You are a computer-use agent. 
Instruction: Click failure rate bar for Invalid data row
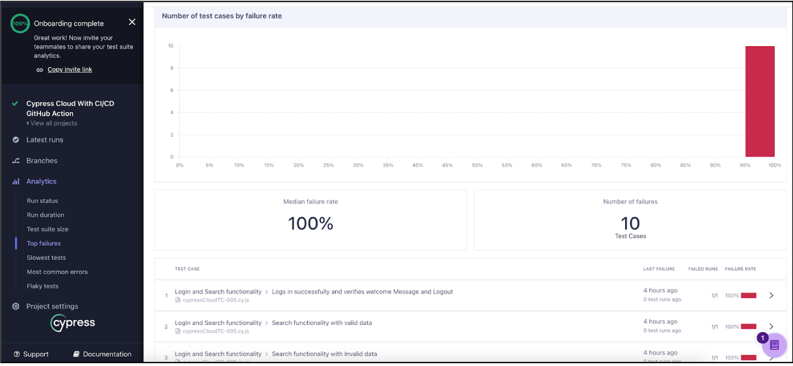click(x=749, y=358)
